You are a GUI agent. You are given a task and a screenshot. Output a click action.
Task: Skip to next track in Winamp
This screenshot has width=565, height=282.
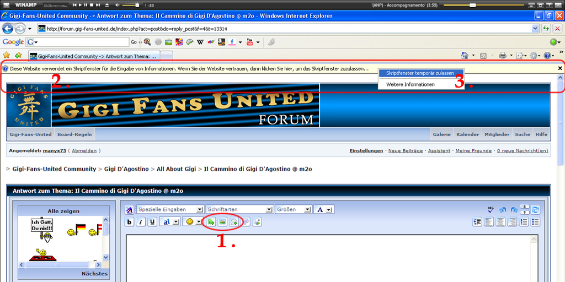(98, 5)
